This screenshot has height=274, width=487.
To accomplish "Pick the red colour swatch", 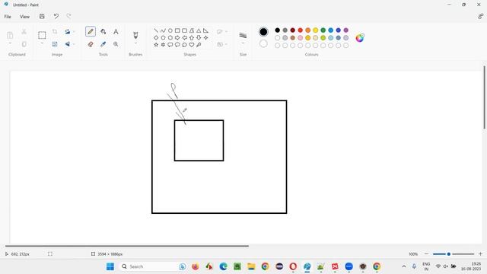I will click(x=301, y=30).
